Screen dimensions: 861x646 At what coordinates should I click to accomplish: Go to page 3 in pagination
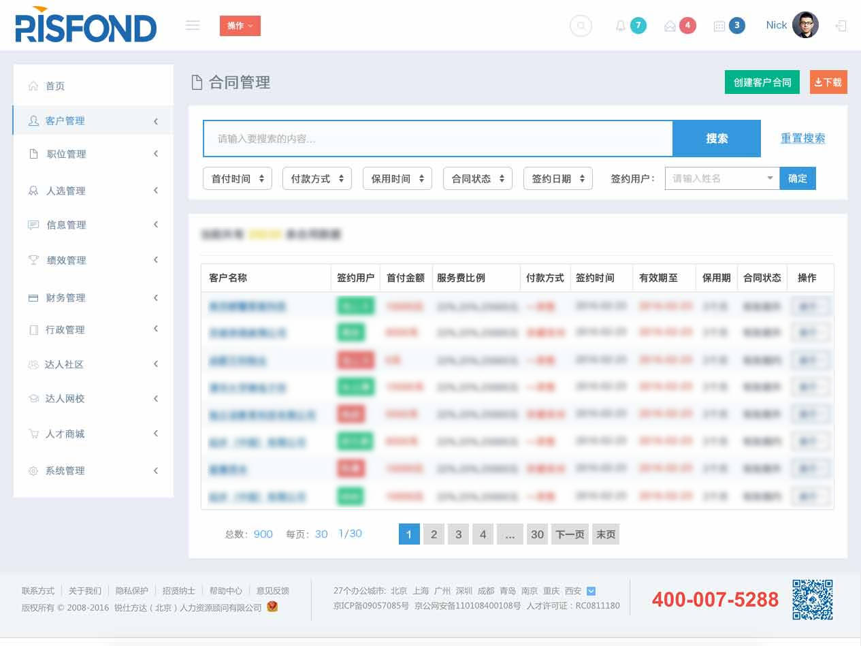click(x=458, y=534)
